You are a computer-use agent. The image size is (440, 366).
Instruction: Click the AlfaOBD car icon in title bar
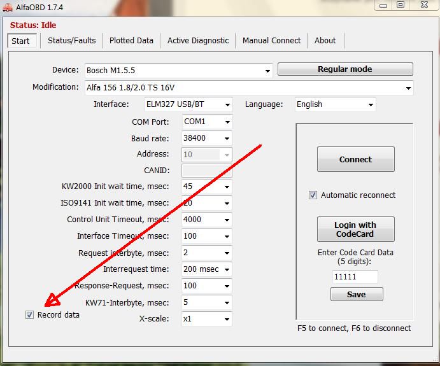7,8
